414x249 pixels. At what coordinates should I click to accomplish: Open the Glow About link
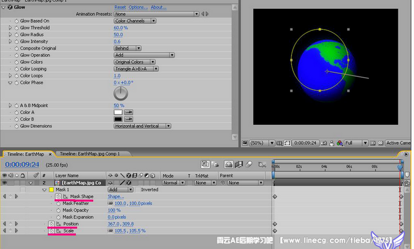click(158, 7)
